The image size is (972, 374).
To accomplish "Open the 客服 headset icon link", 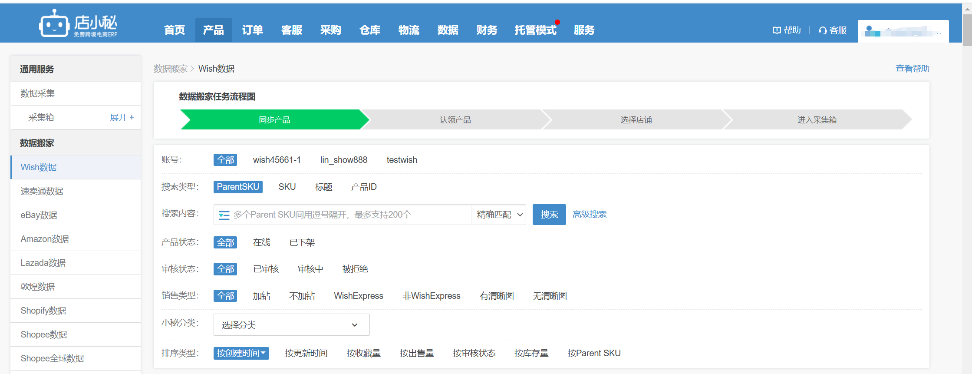I will 833,30.
